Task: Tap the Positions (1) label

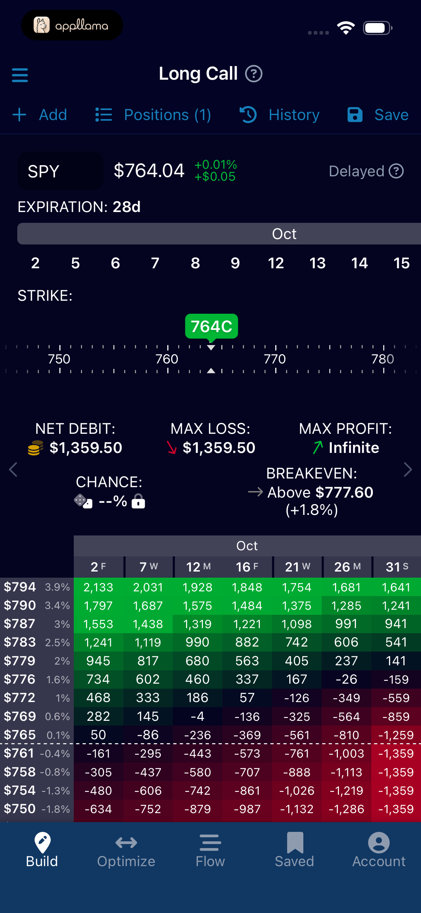Action: (x=168, y=115)
